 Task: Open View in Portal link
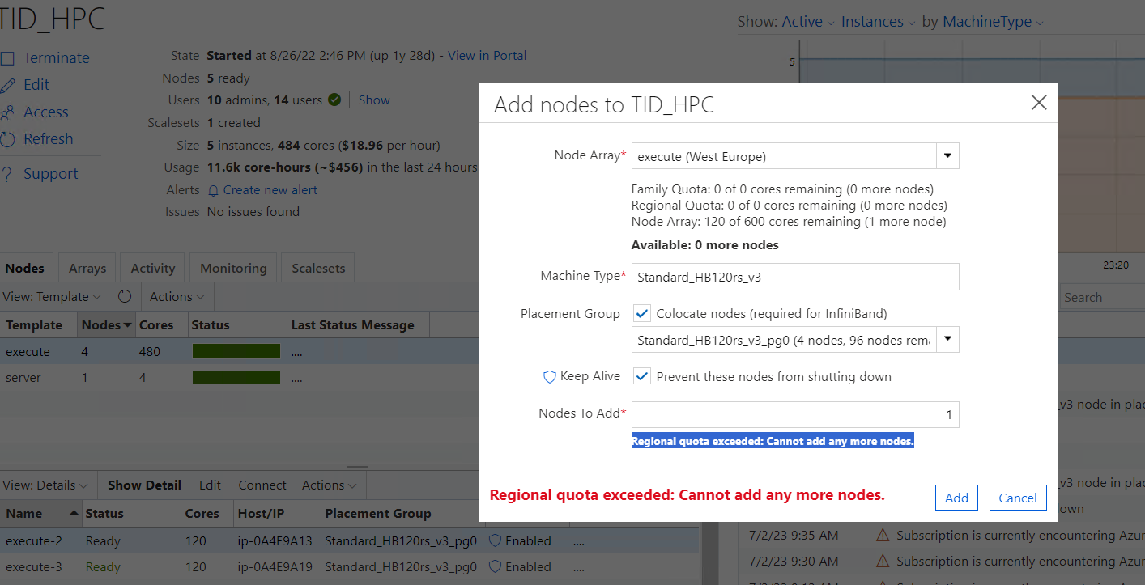487,55
